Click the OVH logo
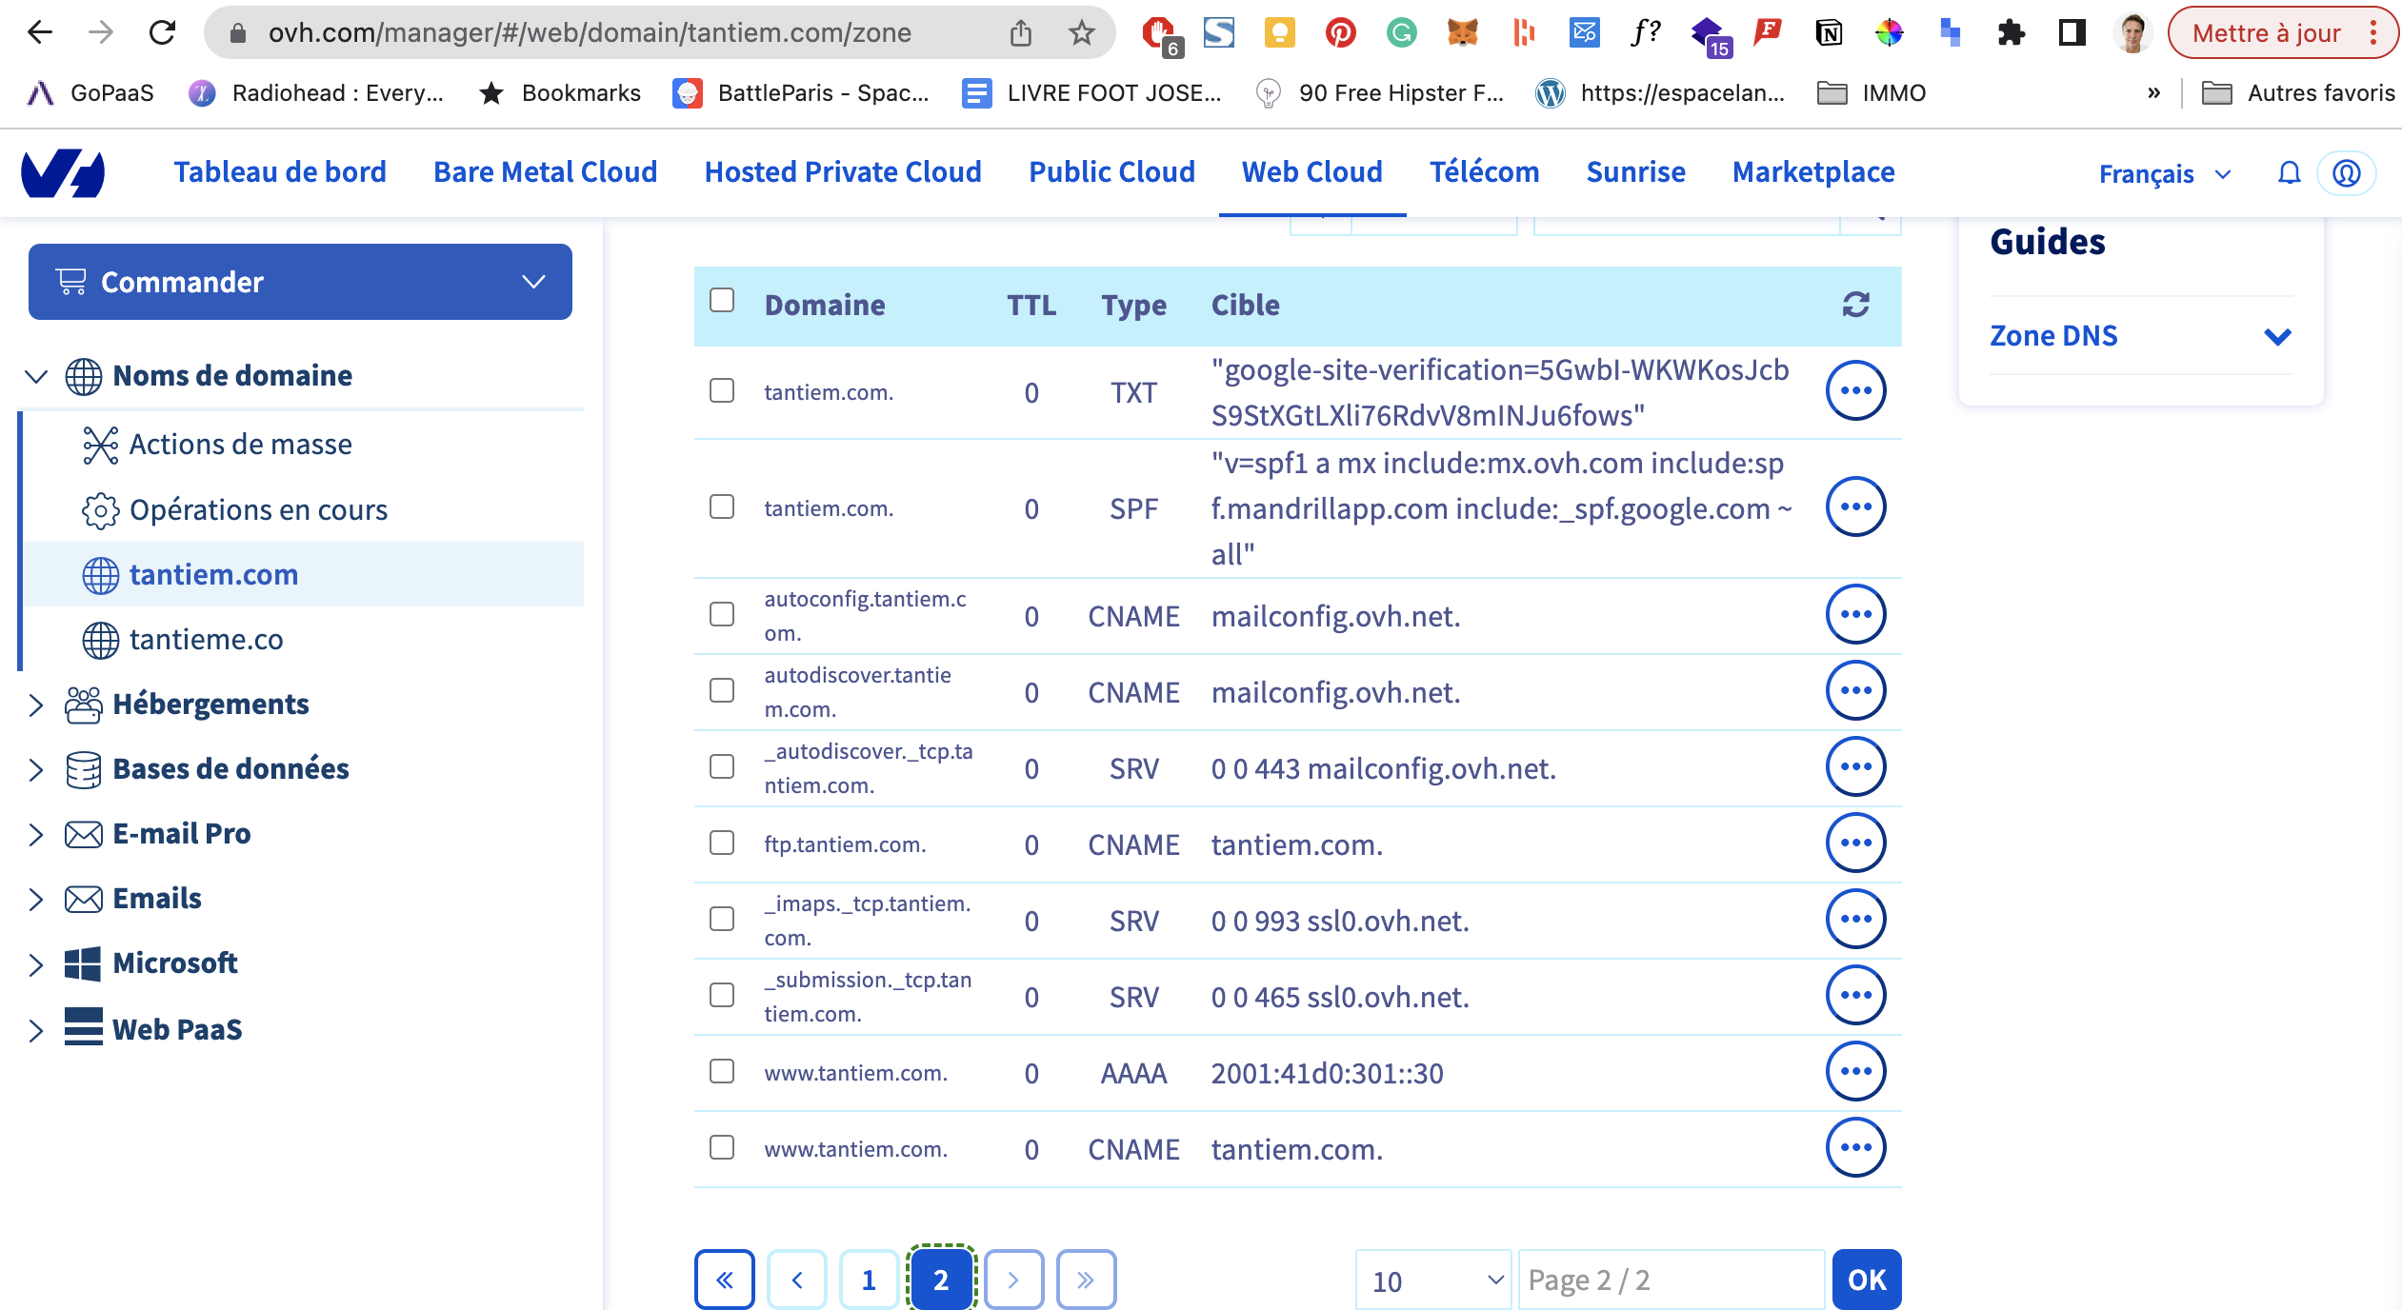The width and height of the screenshot is (2402, 1310). tap(63, 173)
